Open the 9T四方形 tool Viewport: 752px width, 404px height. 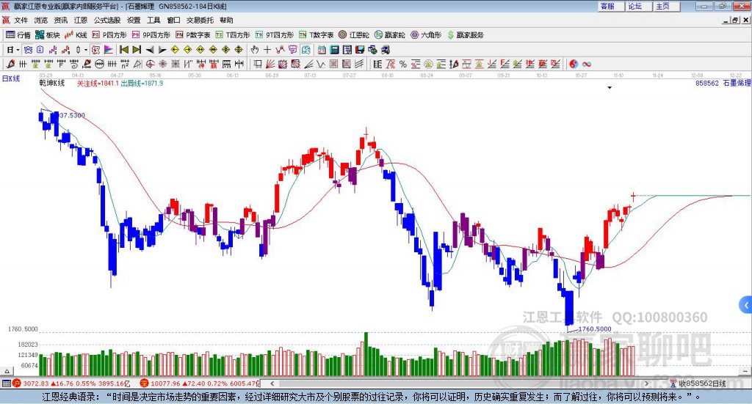[x=275, y=35]
